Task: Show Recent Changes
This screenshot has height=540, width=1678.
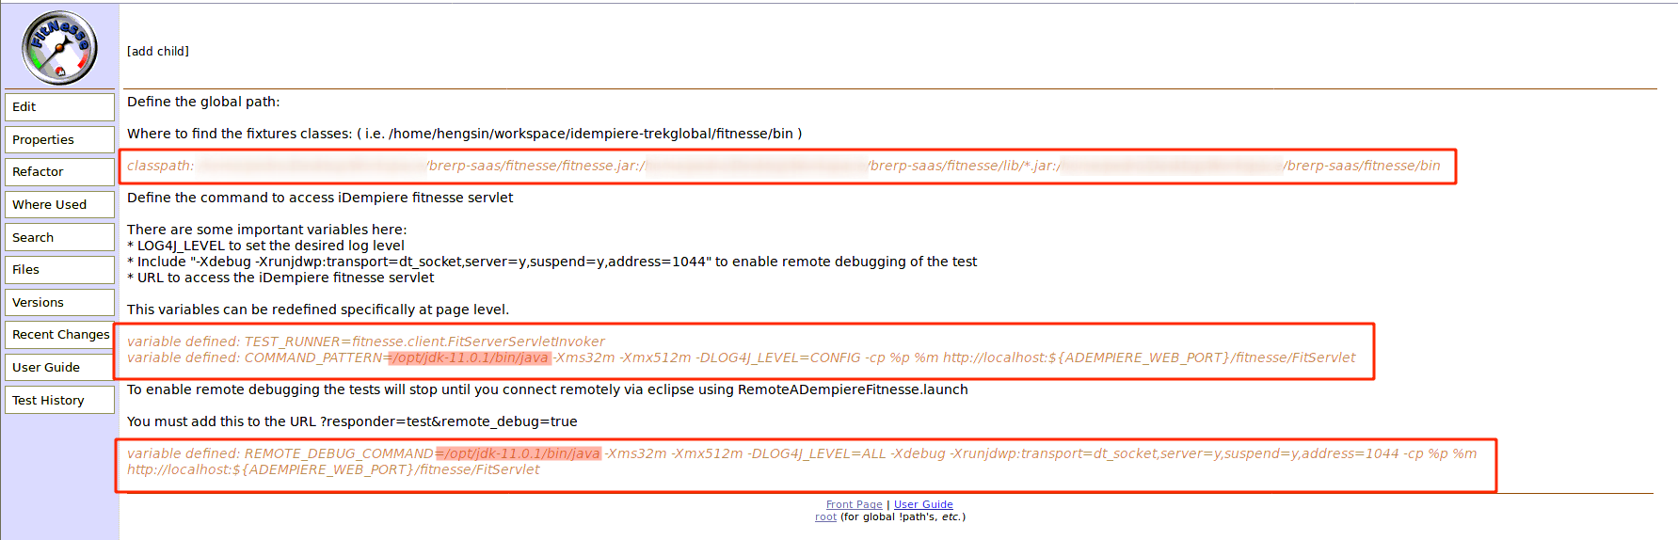Action: pyautogui.click(x=59, y=335)
